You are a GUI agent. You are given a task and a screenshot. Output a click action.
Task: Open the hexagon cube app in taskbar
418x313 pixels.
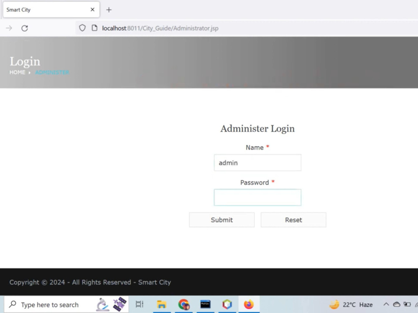pyautogui.click(x=227, y=304)
